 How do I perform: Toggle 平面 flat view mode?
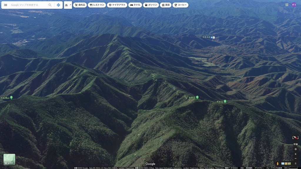tap(295, 144)
